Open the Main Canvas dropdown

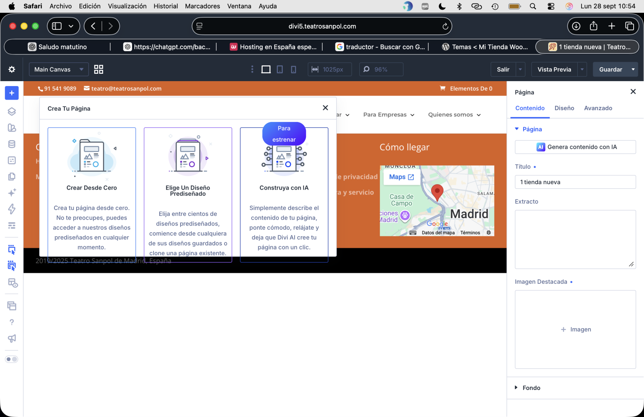coord(59,69)
